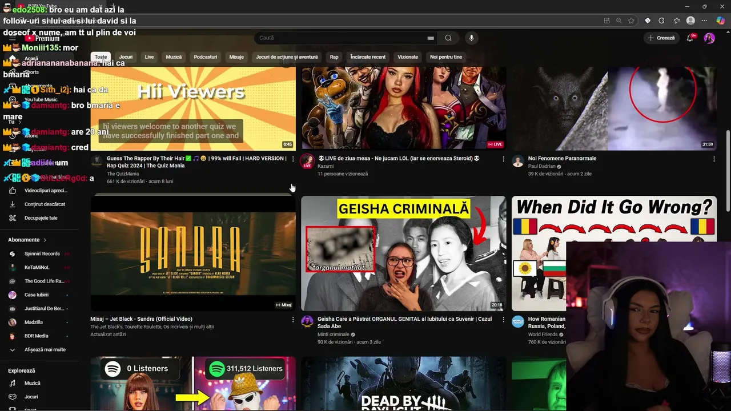This screenshot has height=411, width=731.
Task: Open Noi Fenomene Paranormale video title
Action: [x=562, y=159]
